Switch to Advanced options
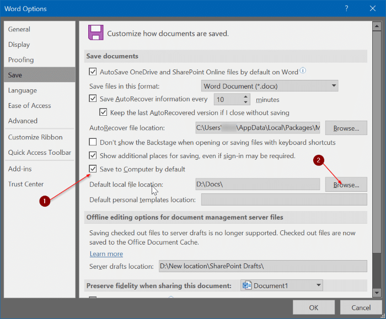386x319 pixels. tap(40, 121)
